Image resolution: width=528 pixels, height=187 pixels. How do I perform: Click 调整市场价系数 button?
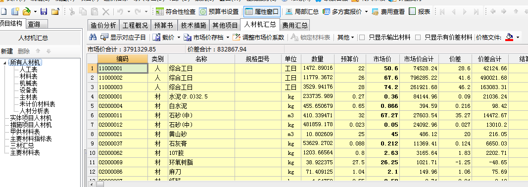pyautogui.click(x=259, y=38)
